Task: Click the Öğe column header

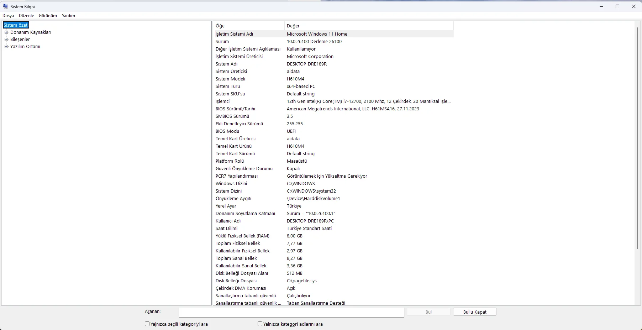Action: [x=249, y=26]
